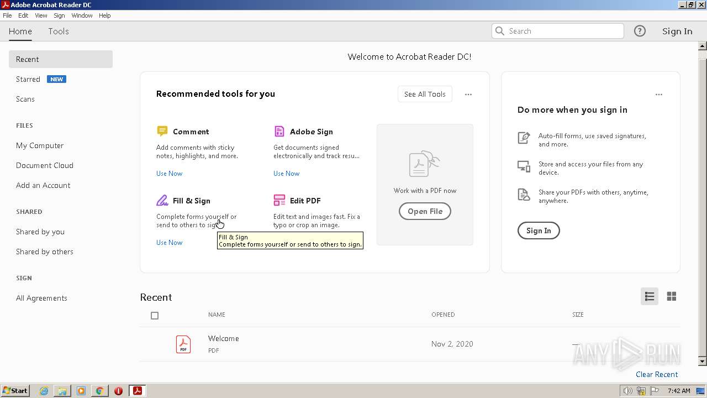Sort Recent list by OPENED column
Image resolution: width=707 pixels, height=398 pixels.
[443, 315]
